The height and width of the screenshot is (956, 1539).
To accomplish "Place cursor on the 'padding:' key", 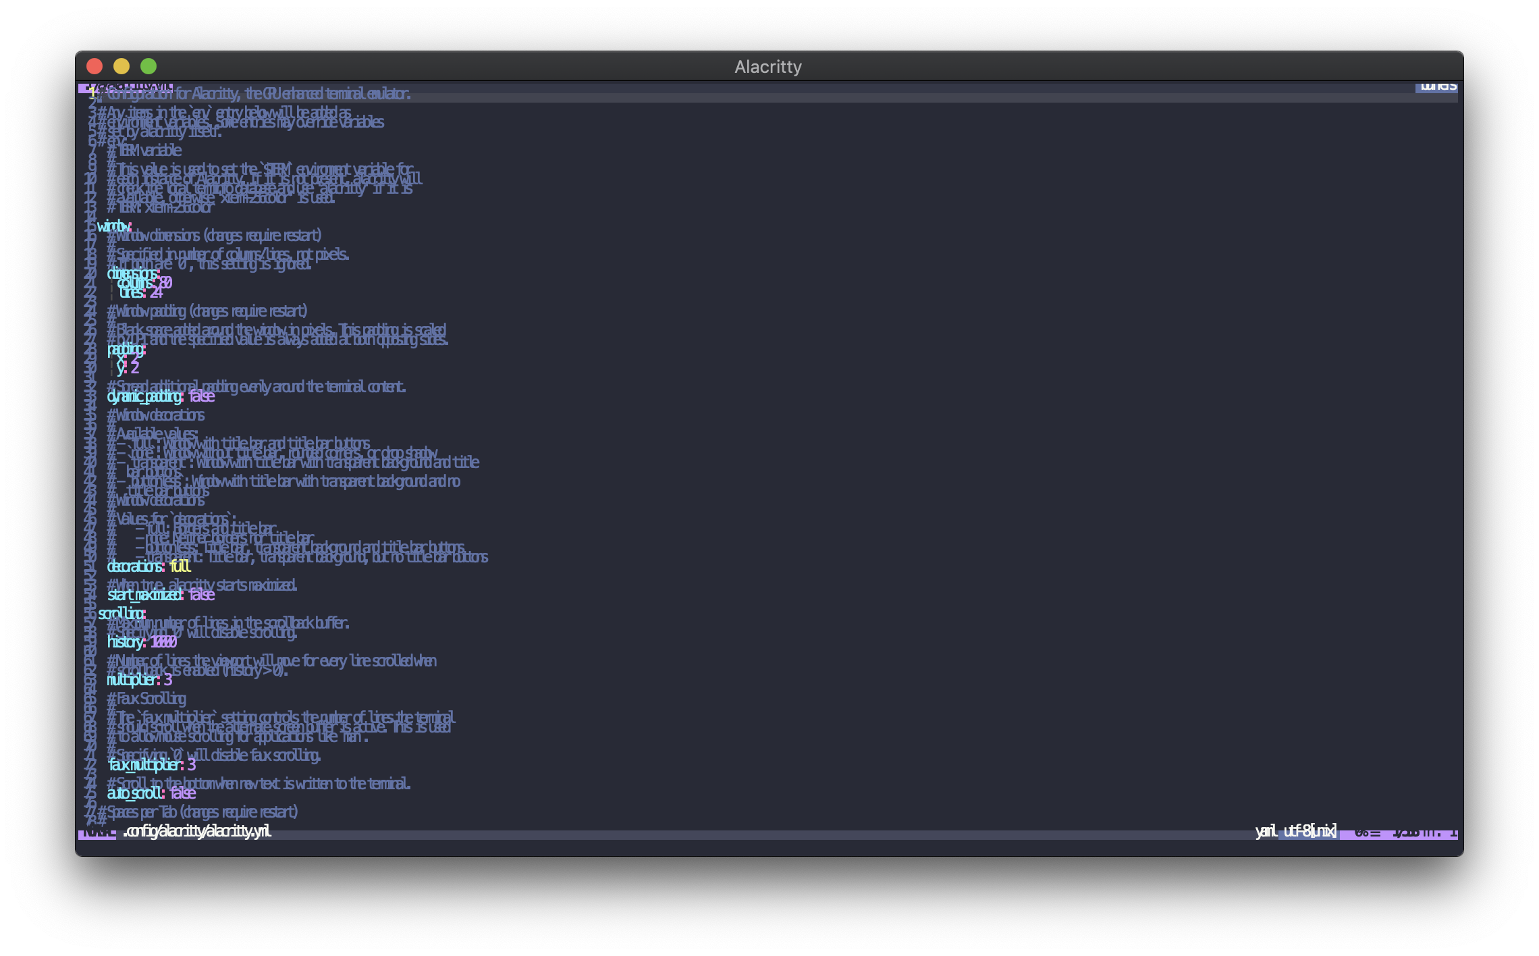I will coord(126,349).
